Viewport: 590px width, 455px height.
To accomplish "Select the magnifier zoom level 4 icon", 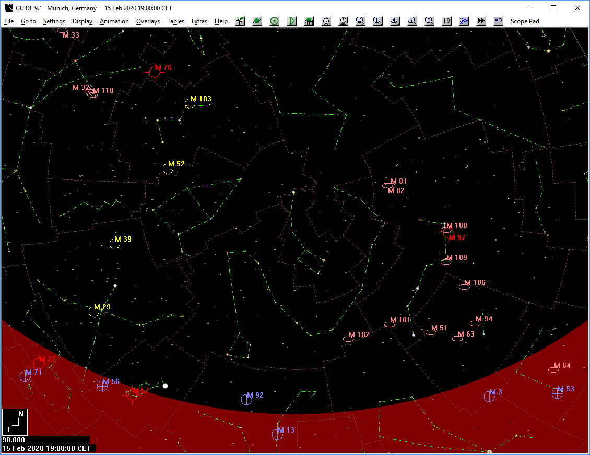I will point(395,21).
